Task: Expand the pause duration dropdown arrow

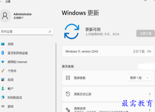Action: [148, 78]
